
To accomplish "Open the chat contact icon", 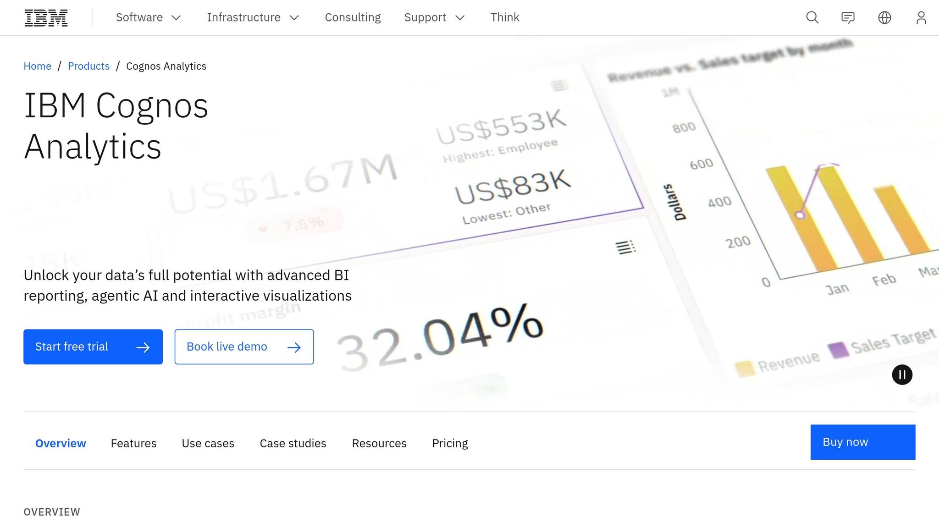I will [x=848, y=17].
